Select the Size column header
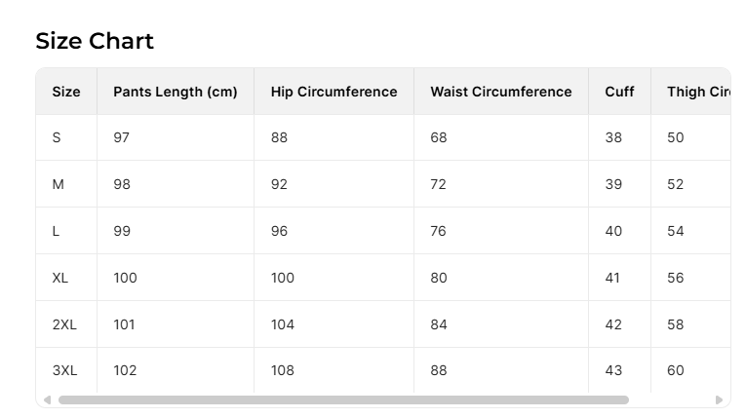Screen dimensions: 746x418 66,92
